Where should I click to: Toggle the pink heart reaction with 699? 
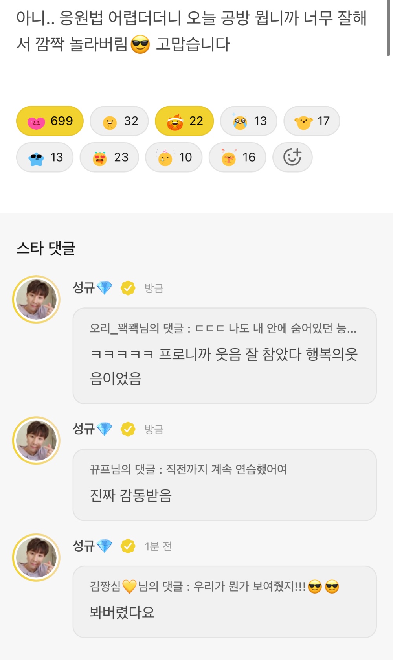[50, 121]
